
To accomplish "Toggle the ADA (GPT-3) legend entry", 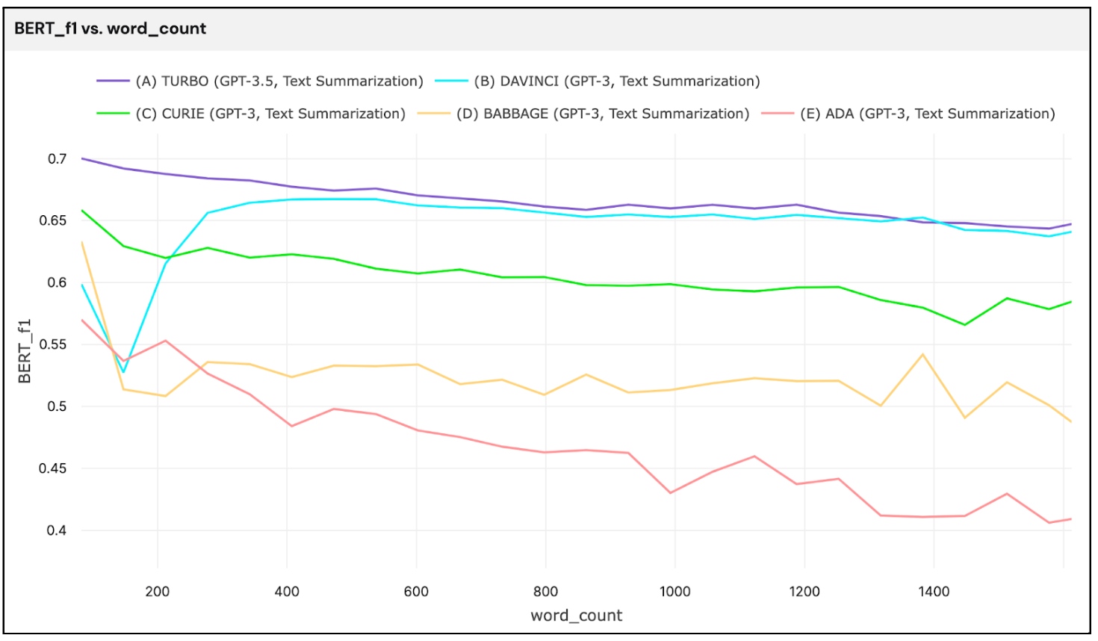I will click(927, 114).
